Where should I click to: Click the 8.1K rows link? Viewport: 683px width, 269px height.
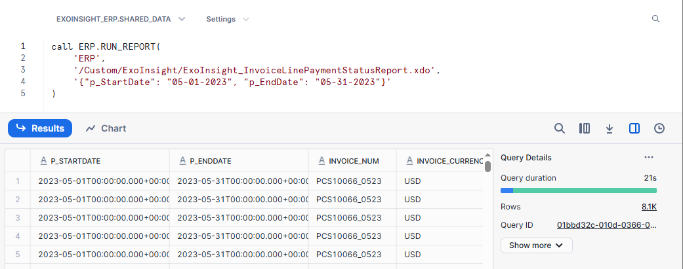(x=649, y=207)
